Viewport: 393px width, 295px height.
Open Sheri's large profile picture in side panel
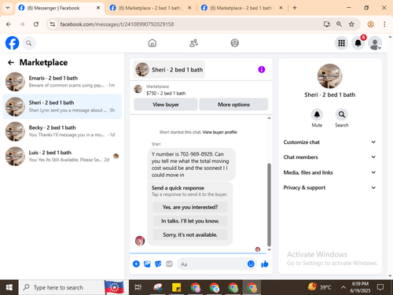click(x=329, y=76)
